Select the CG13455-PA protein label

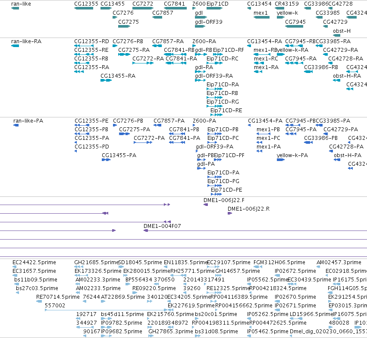119,155
